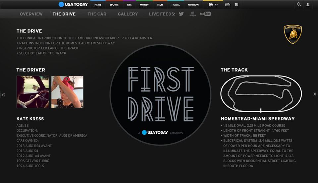
Task: Click the Cars Owned: label
Action: [x=27, y=141]
